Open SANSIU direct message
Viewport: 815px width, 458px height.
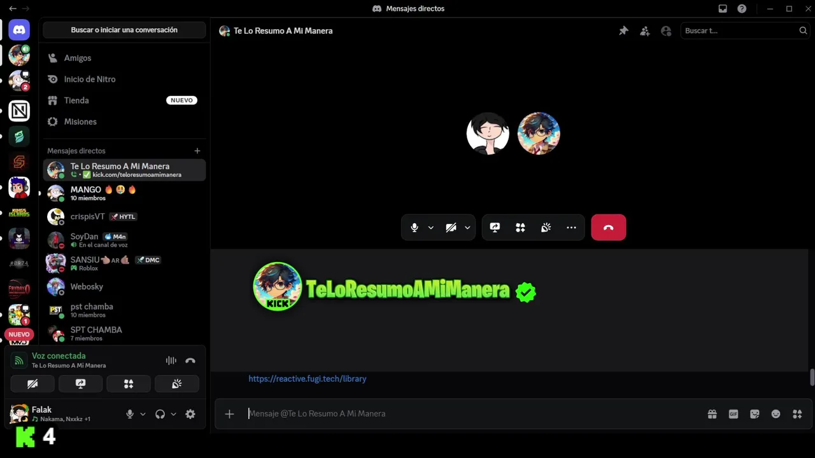click(x=124, y=263)
